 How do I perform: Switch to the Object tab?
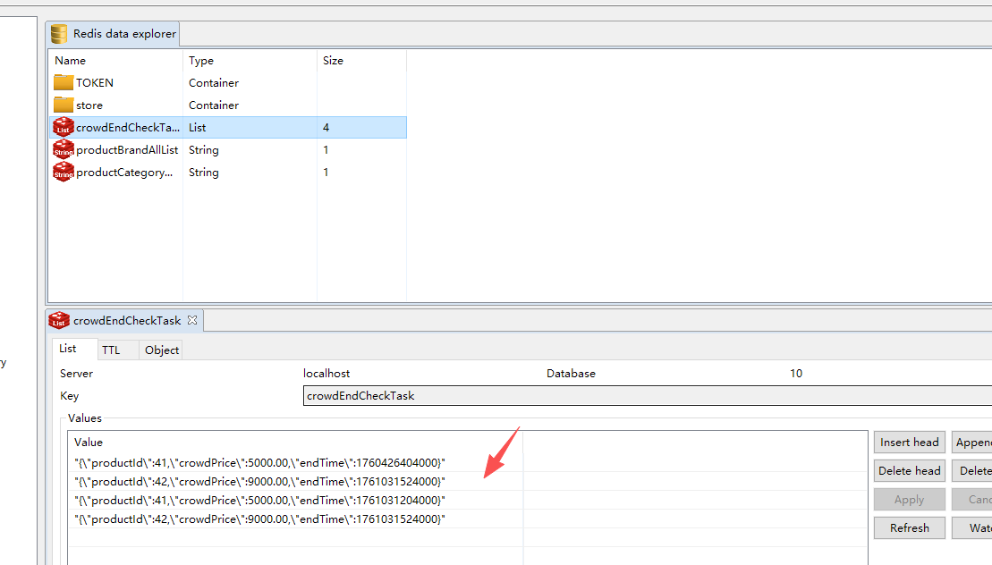162,350
